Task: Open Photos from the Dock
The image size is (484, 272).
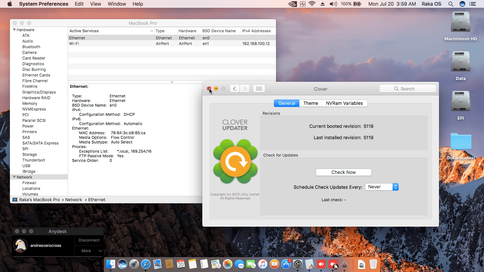Action: pos(227,264)
